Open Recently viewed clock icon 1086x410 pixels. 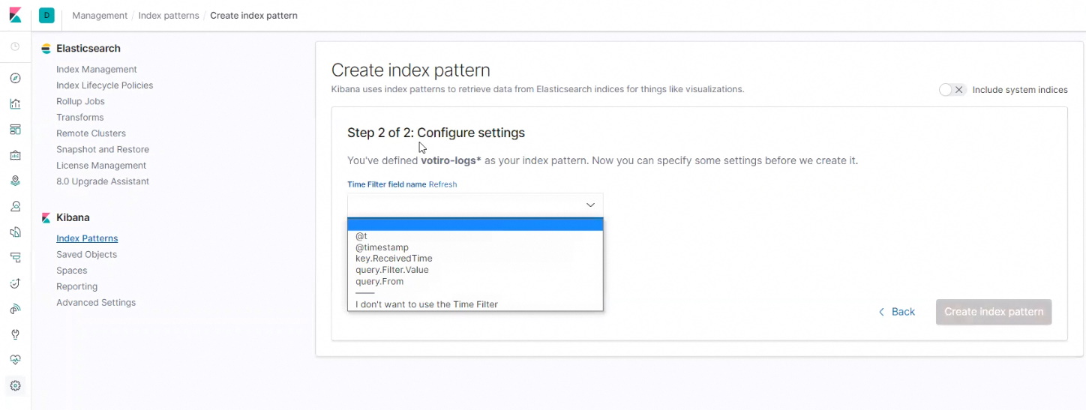click(15, 46)
